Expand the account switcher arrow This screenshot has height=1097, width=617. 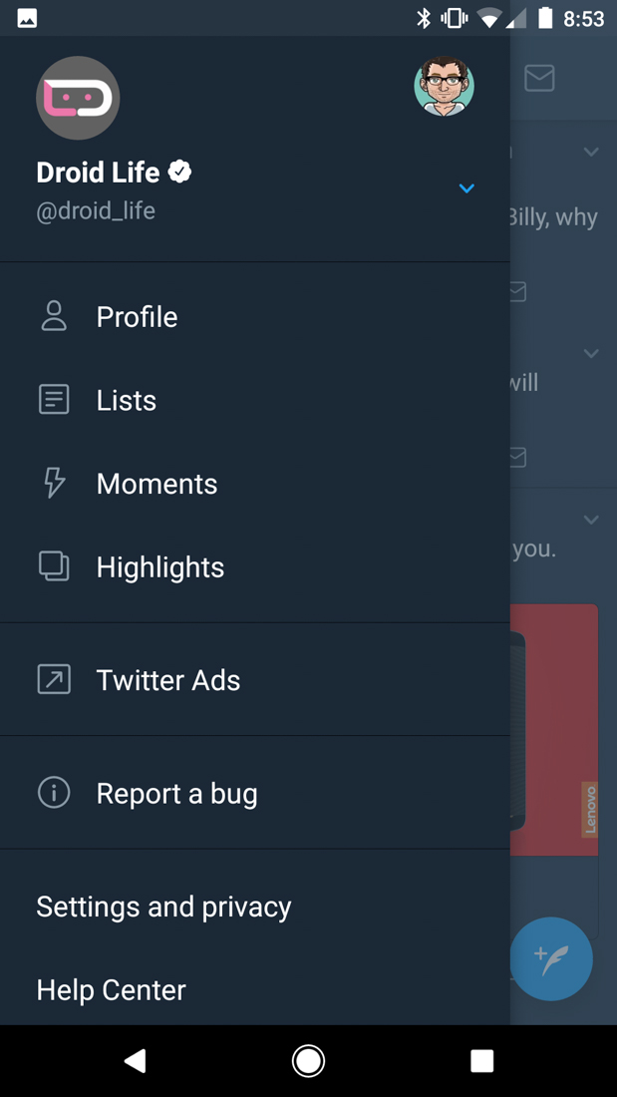point(466,188)
